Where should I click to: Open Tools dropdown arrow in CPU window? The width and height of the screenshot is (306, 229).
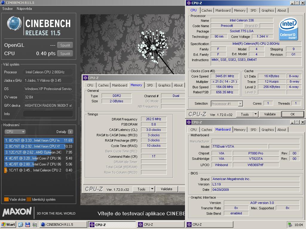click(x=256, y=114)
